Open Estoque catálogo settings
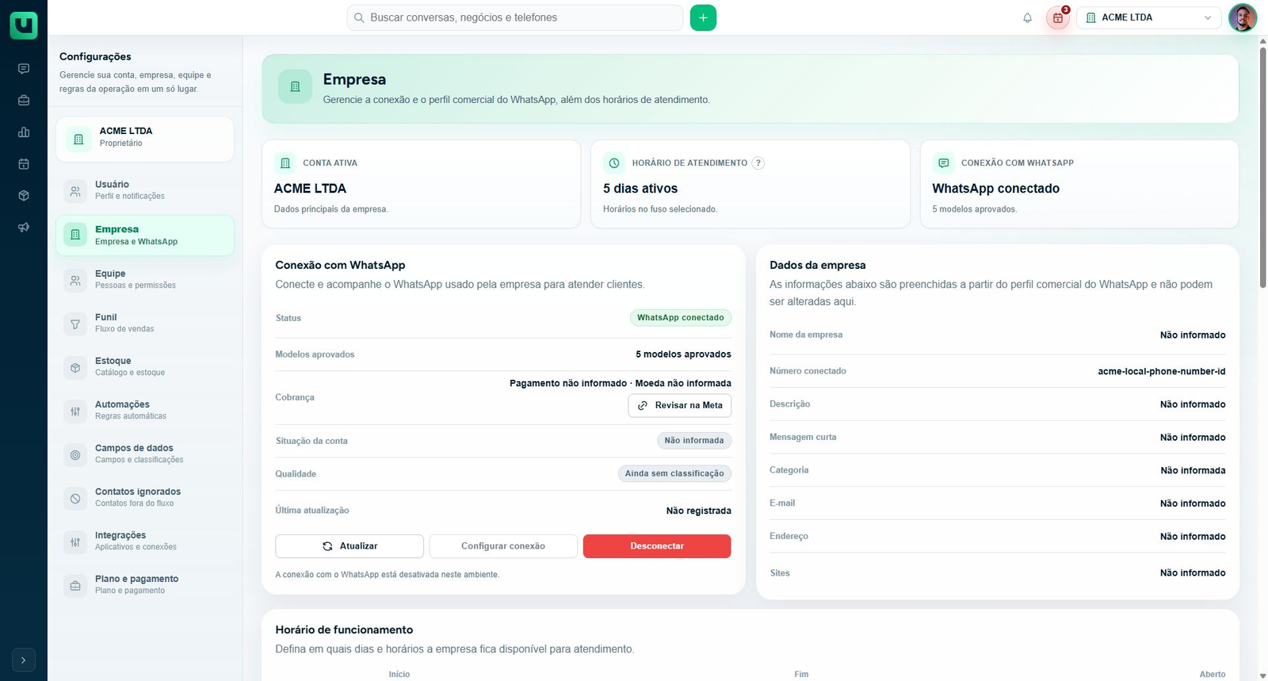 point(145,366)
